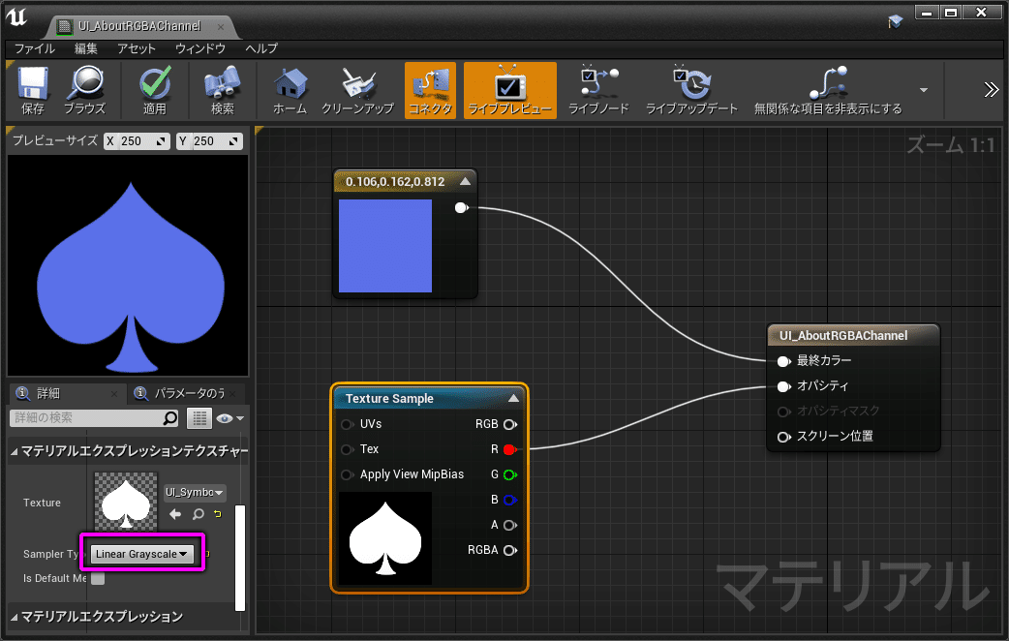Screen dimensions: 1009x641
Task: Select the UI_AboutRGBAChannel result node title
Action: (843, 335)
